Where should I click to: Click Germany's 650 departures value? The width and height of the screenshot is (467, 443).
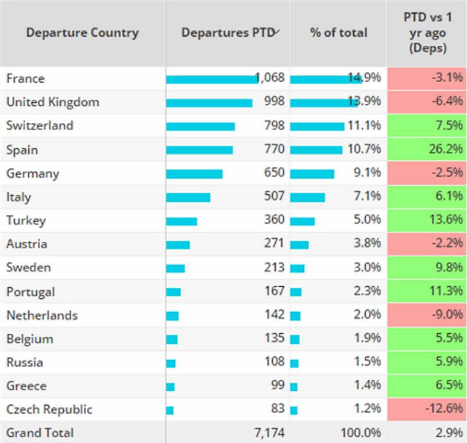pos(274,173)
